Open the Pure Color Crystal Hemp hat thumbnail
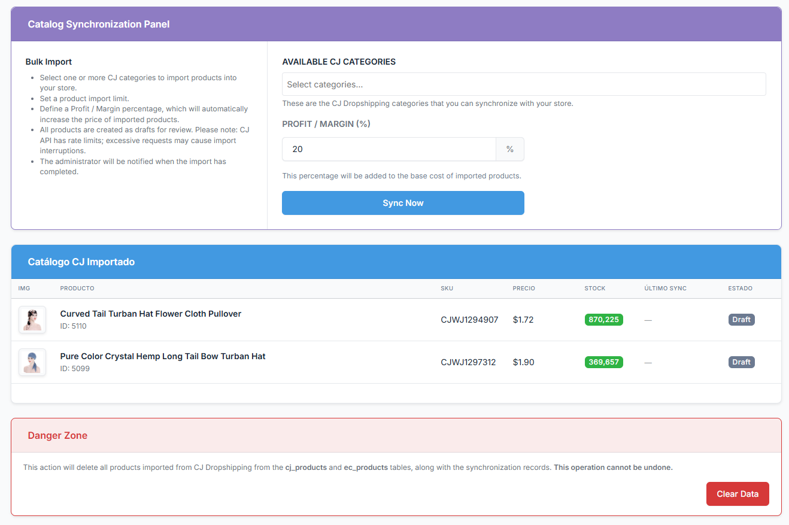 32,362
